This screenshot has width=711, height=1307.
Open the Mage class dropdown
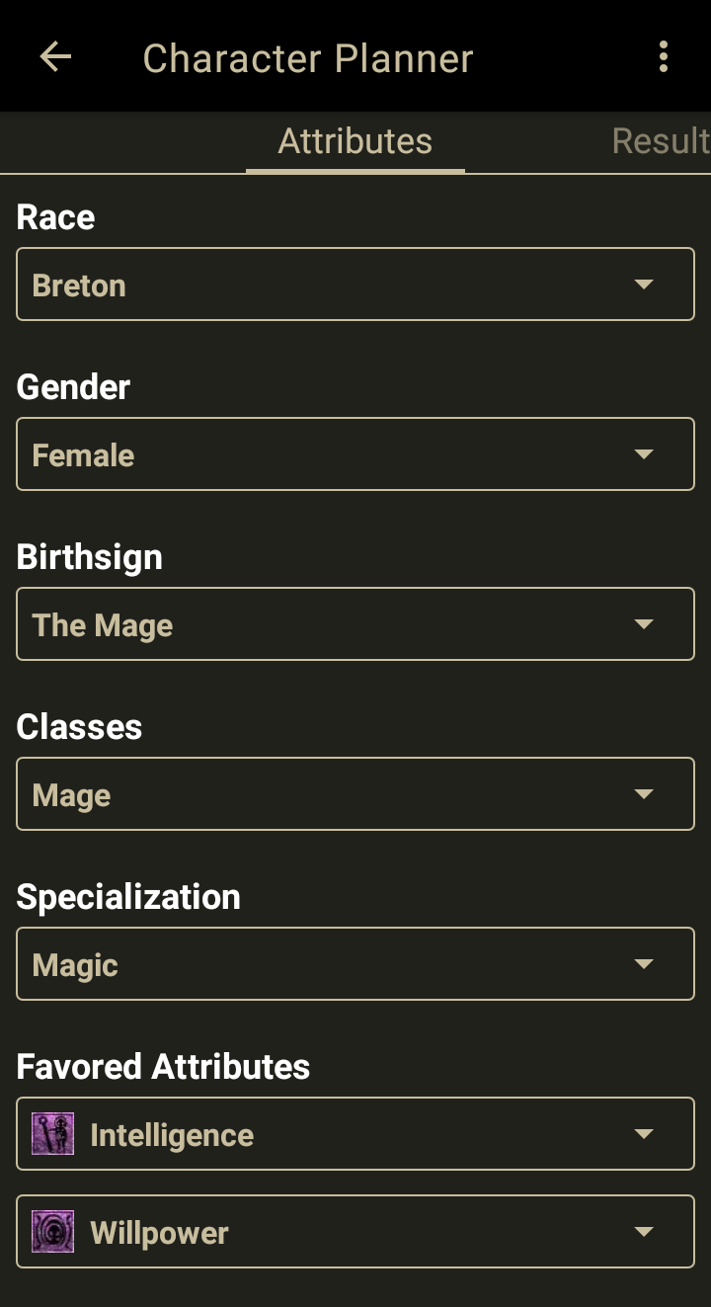pyautogui.click(x=326, y=794)
